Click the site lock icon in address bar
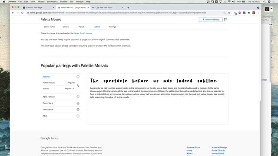Screen dimensions: 278x156 28,13
